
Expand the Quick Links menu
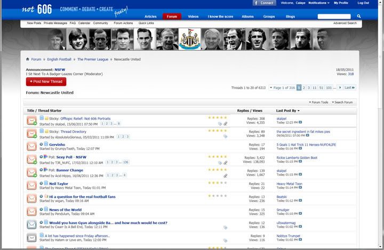coord(146,23)
